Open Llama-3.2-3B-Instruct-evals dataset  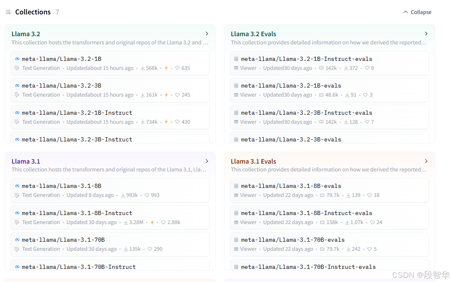(x=329, y=117)
